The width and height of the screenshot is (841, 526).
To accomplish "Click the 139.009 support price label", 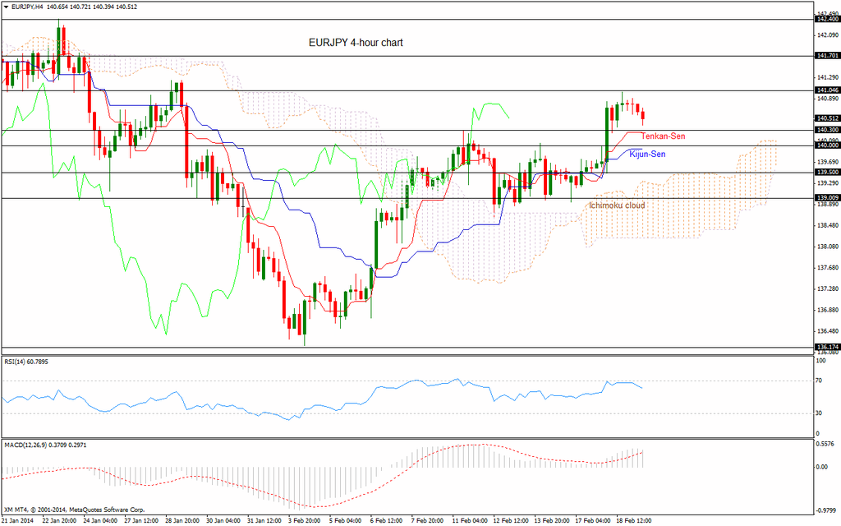I will tap(827, 198).
